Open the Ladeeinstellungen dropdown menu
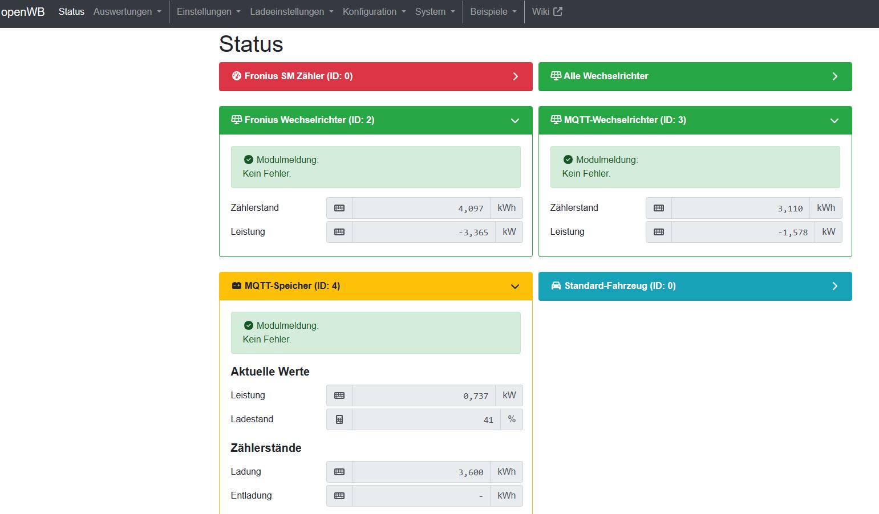The height and width of the screenshot is (514, 879). pyautogui.click(x=291, y=11)
